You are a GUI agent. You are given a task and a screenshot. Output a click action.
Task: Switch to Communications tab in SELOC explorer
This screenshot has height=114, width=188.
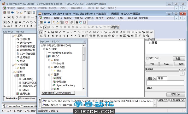(65, 93)
